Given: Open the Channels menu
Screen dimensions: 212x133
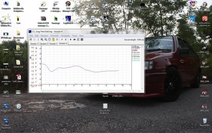Looking at the screenshot, I should 54,36.
